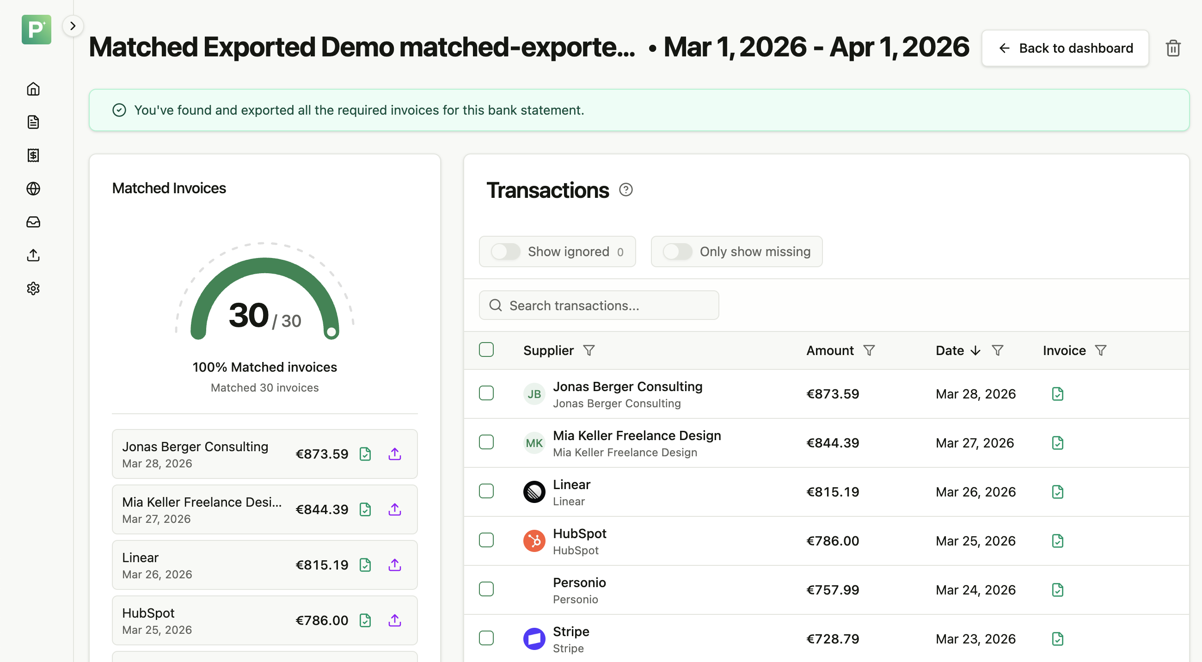1202x662 pixels.
Task: Export the Linear matched invoice
Action: click(x=395, y=565)
